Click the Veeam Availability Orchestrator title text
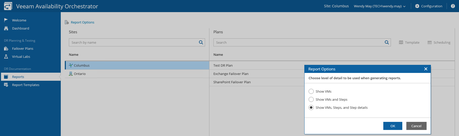 coord(57,6)
